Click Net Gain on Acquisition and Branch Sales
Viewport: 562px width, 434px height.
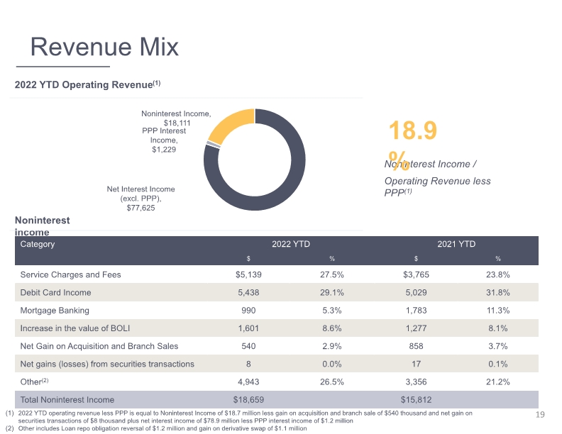(x=99, y=346)
